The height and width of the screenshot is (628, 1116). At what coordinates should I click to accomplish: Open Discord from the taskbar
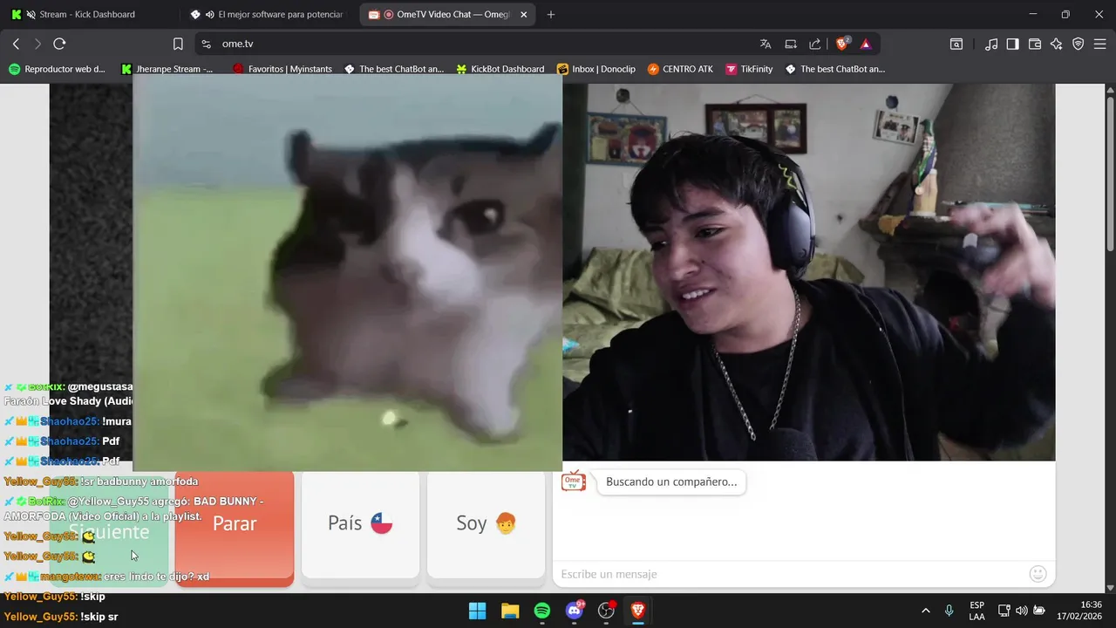tap(575, 611)
